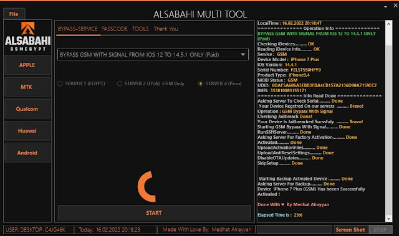This screenshot has height=236, width=399.
Task: Click 'Checking Jailbreack Done!' log line
Action: pyautogui.click(x=285, y=116)
